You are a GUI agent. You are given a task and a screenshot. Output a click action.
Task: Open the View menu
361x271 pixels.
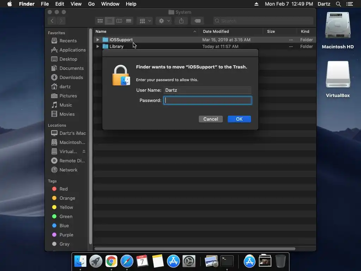(x=76, y=4)
